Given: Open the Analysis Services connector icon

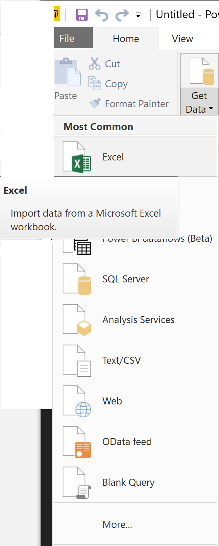Looking at the screenshot, I should pos(77,319).
